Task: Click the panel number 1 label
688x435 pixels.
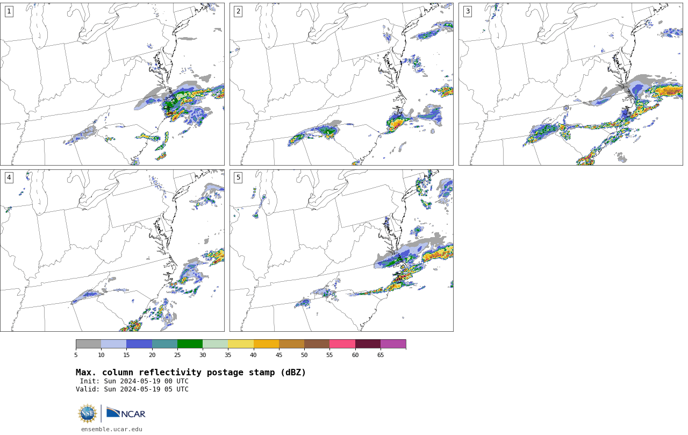Action: click(9, 11)
